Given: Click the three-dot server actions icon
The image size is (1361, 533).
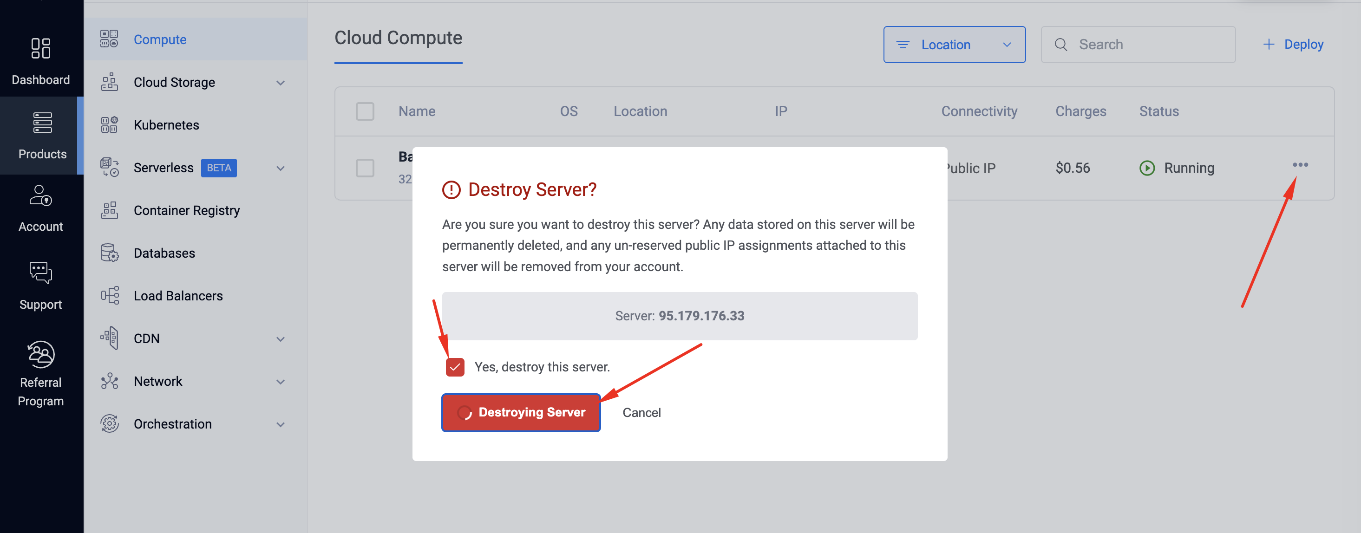Looking at the screenshot, I should coord(1300,165).
